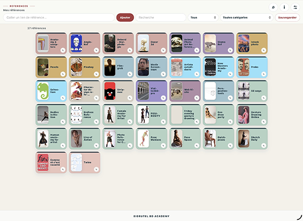Viewport: 303px width, 221px height.
Task: Edit the Istock photo card pencil icon
Action: [x=263, y=50]
